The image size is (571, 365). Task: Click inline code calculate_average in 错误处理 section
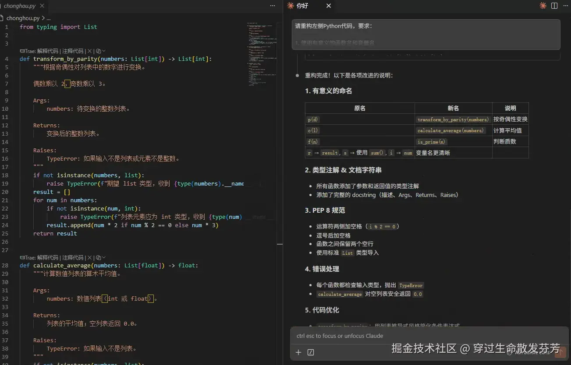click(x=340, y=294)
